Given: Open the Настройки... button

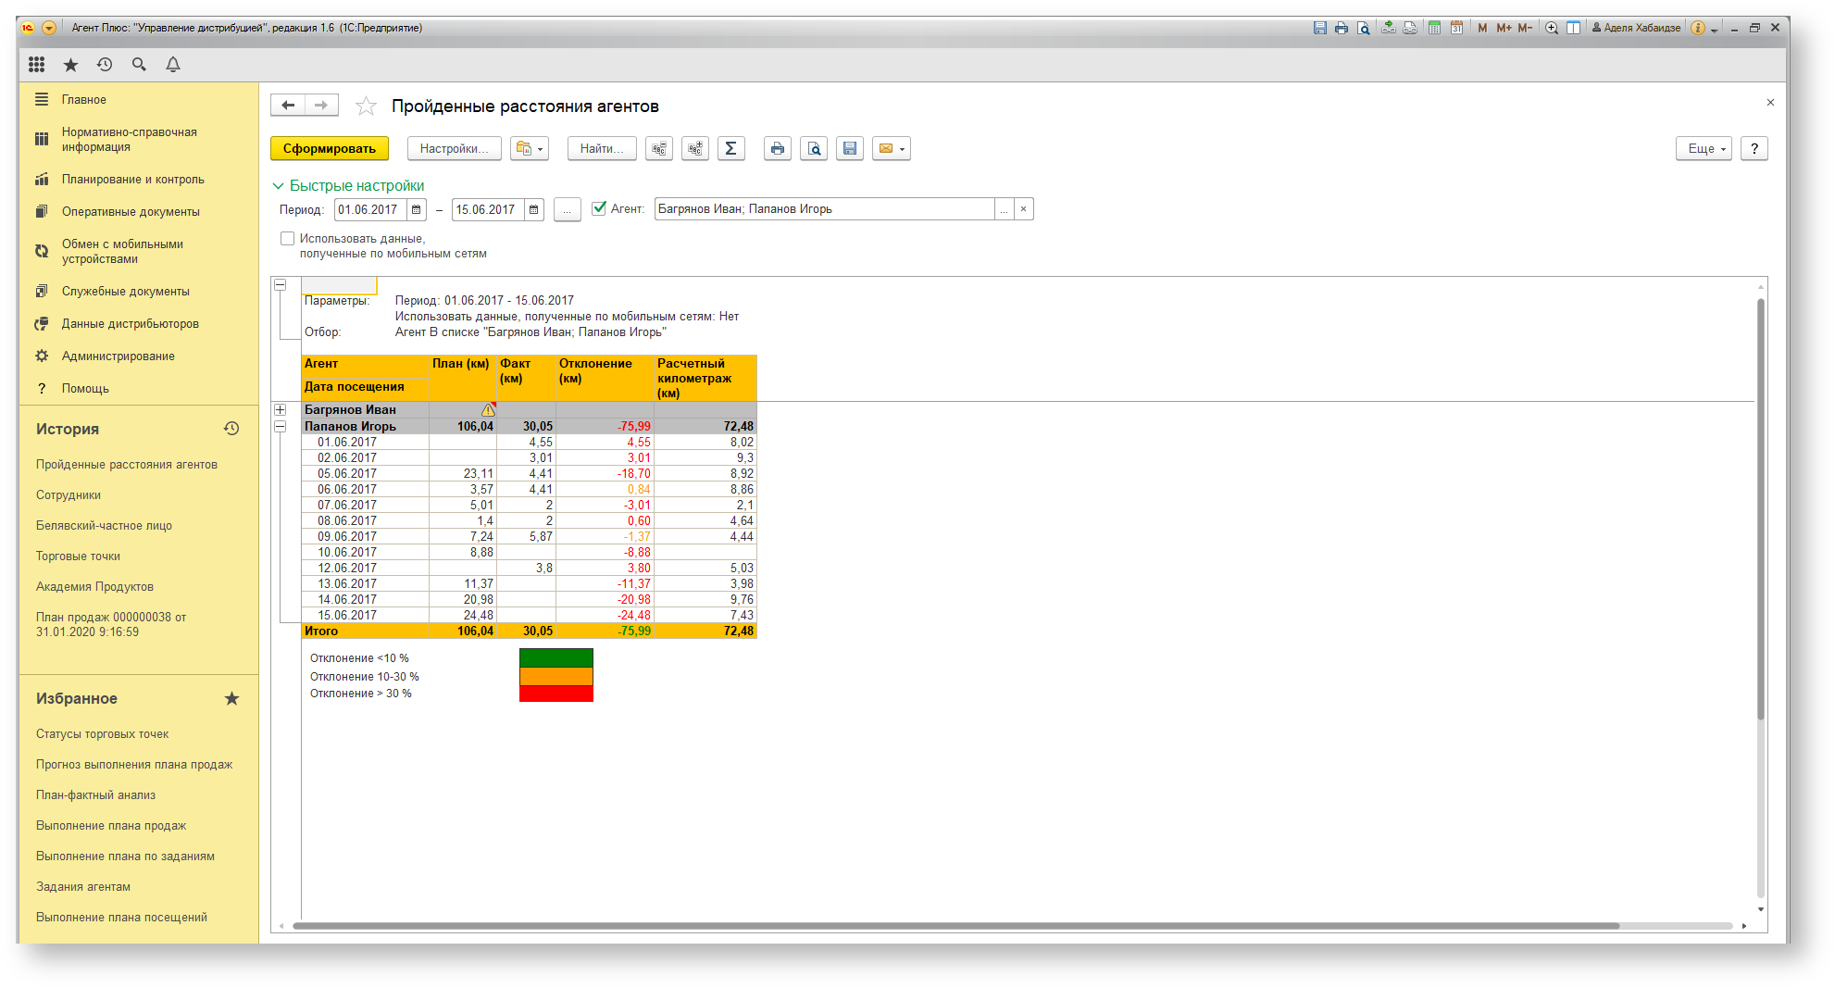Looking at the screenshot, I should [x=454, y=148].
